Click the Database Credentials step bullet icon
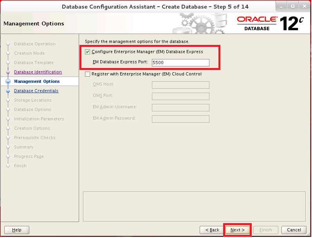 pyautogui.click(x=8, y=91)
